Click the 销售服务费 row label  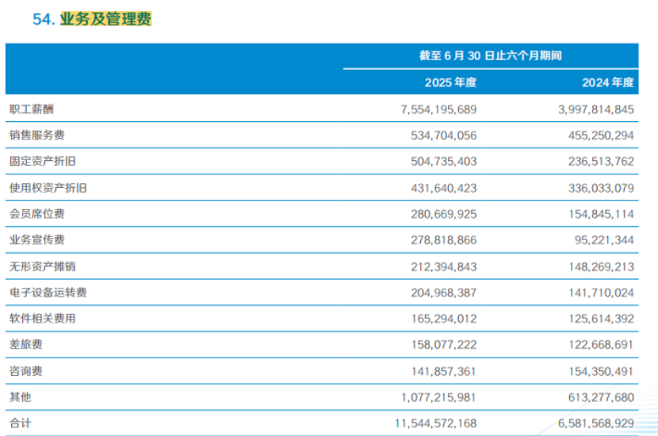tap(37, 135)
